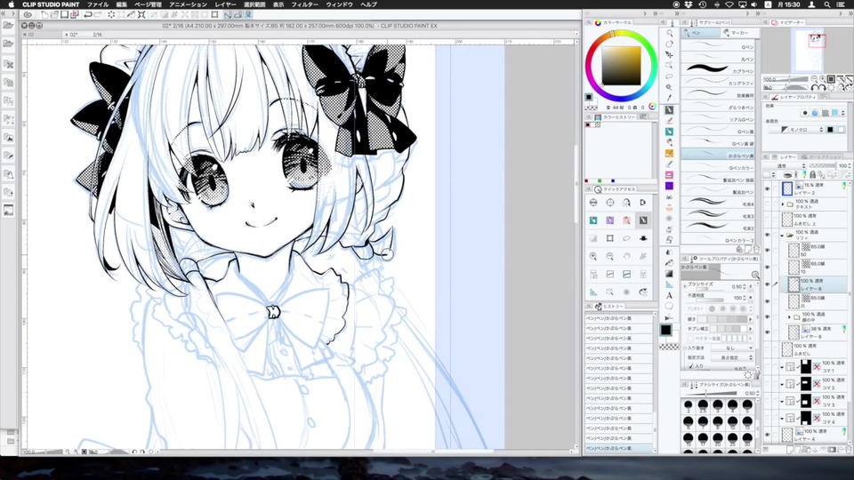Pick a color in the color square

(x=621, y=65)
